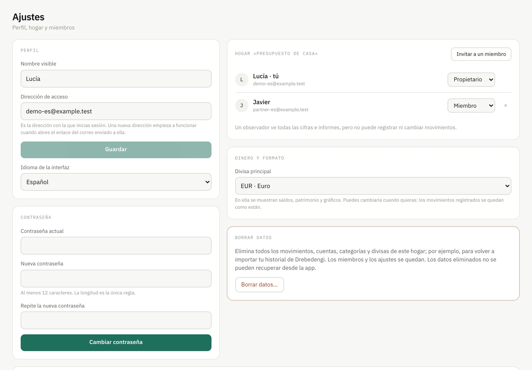Click Javier's name in the members list
Screen dimensions: 532x370
coord(261,102)
